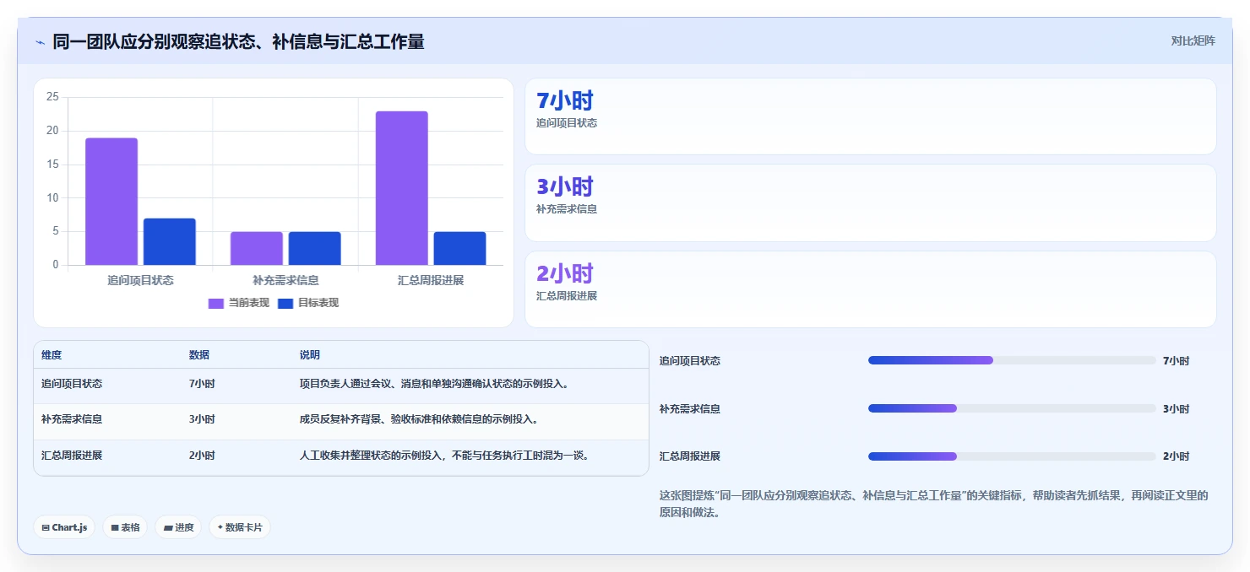This screenshot has height=572, width=1250.
Task: Click the 汇总周报进展 x-axis label on the chart
Action: (x=431, y=280)
